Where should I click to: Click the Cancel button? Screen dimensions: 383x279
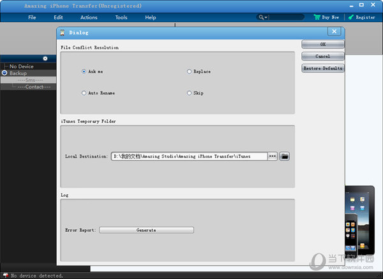[x=322, y=56]
